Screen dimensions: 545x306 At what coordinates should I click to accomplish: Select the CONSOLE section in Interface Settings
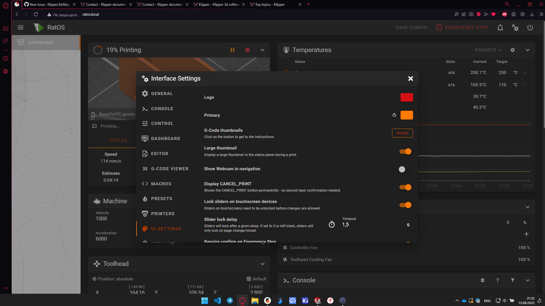[162, 108]
